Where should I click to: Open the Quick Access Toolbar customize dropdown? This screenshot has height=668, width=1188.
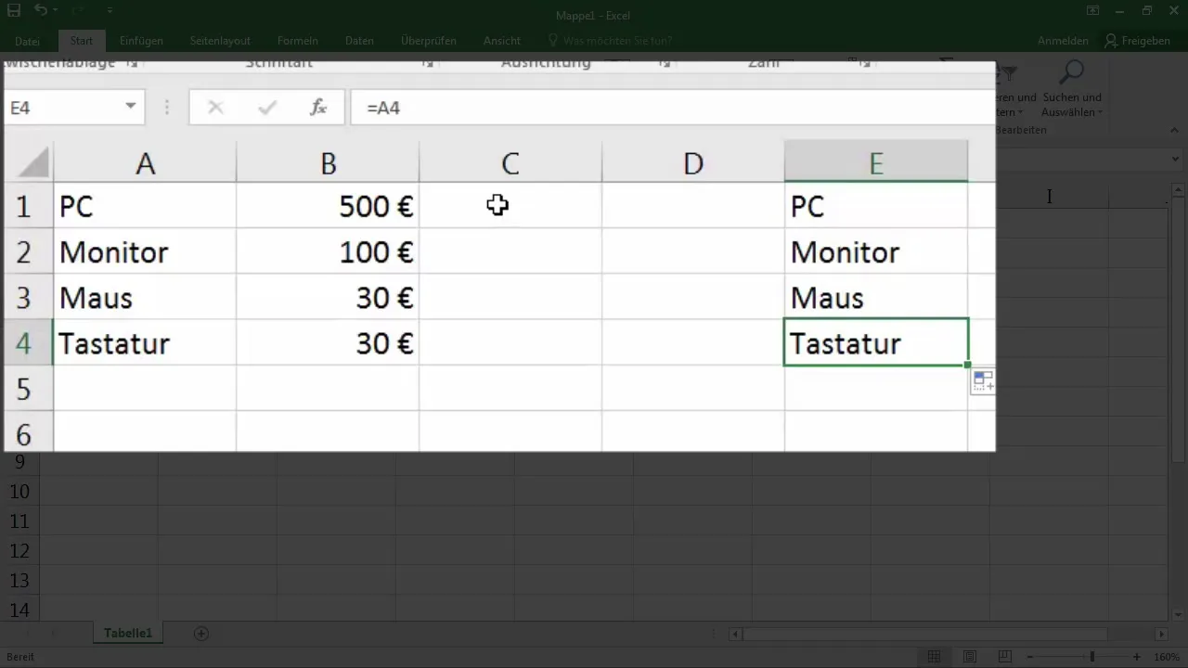click(x=110, y=11)
